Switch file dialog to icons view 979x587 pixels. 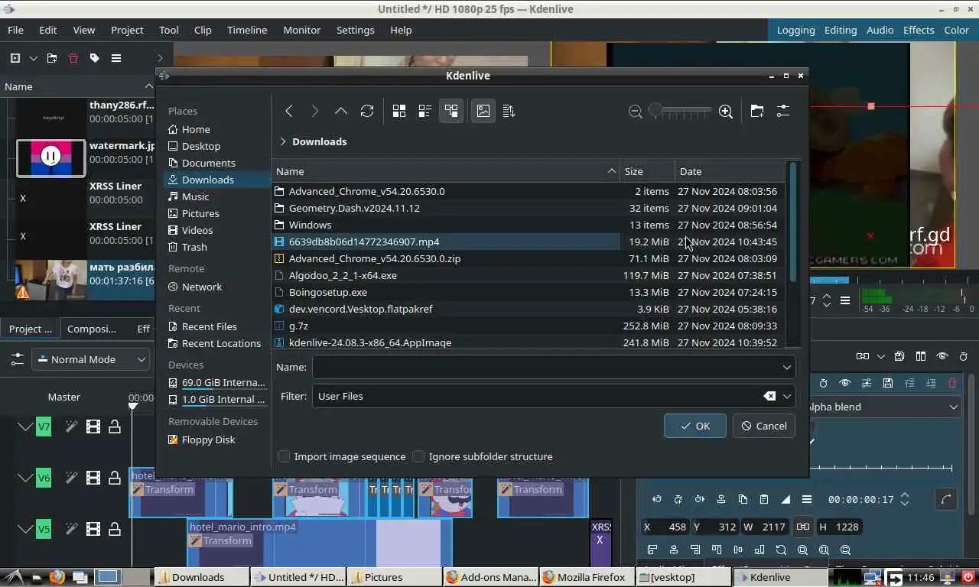[x=399, y=111]
